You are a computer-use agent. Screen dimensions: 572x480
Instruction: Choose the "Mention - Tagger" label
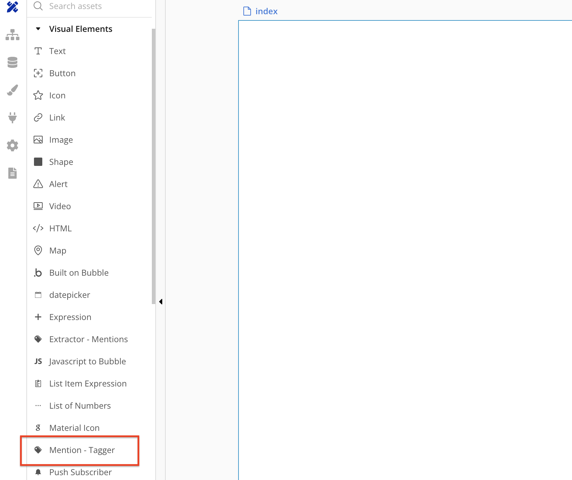click(82, 450)
